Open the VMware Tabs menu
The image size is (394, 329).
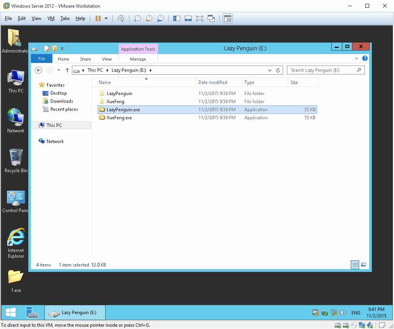(65, 18)
